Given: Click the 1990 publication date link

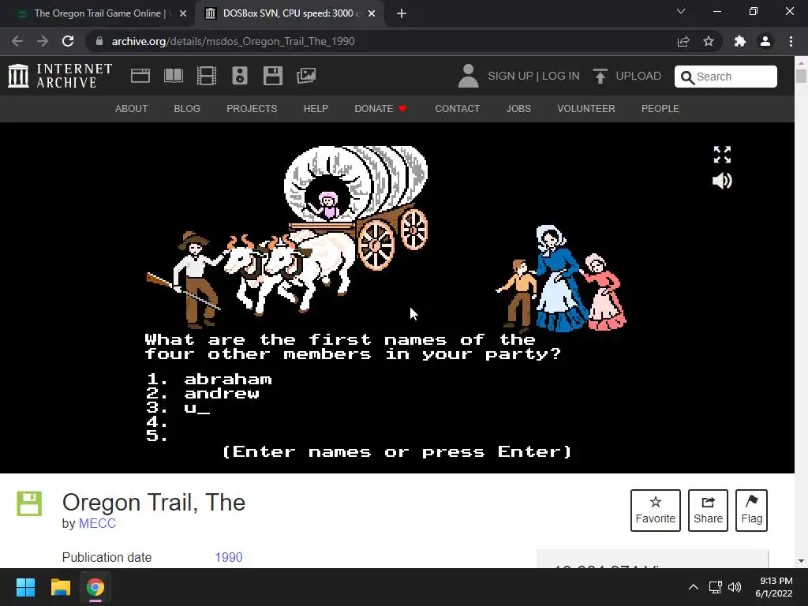Looking at the screenshot, I should point(228,558).
